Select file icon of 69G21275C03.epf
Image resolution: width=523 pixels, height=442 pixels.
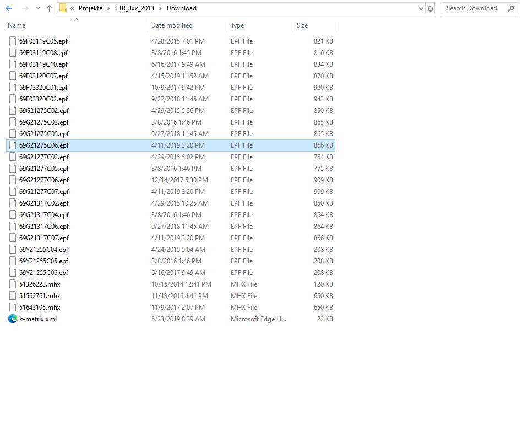13,122
